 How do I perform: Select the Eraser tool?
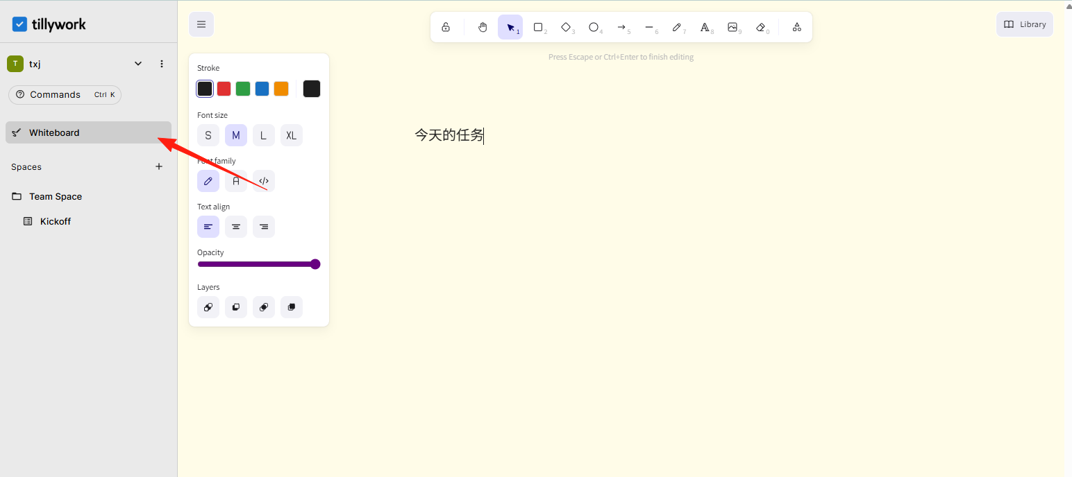tap(760, 27)
